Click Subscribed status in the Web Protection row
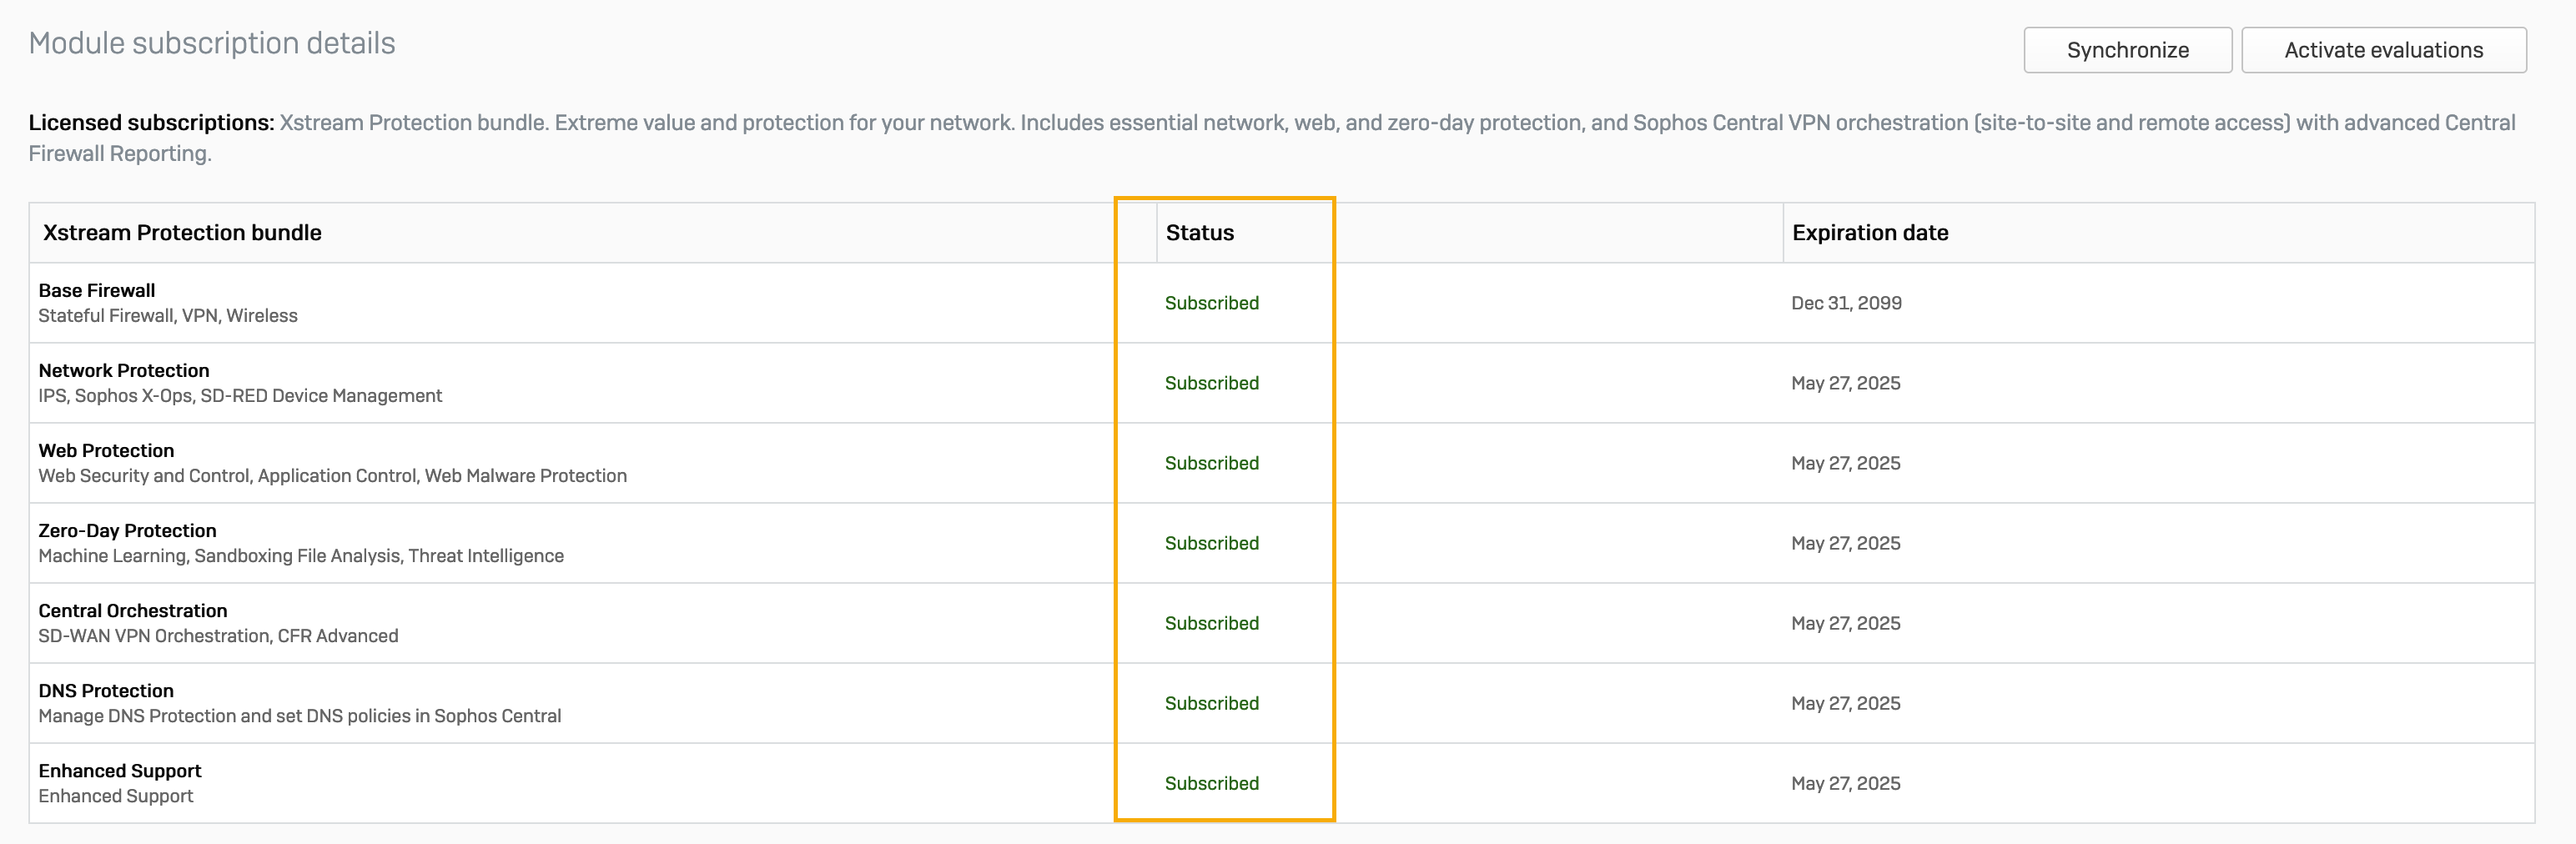This screenshot has height=844, width=2576. (x=1211, y=463)
